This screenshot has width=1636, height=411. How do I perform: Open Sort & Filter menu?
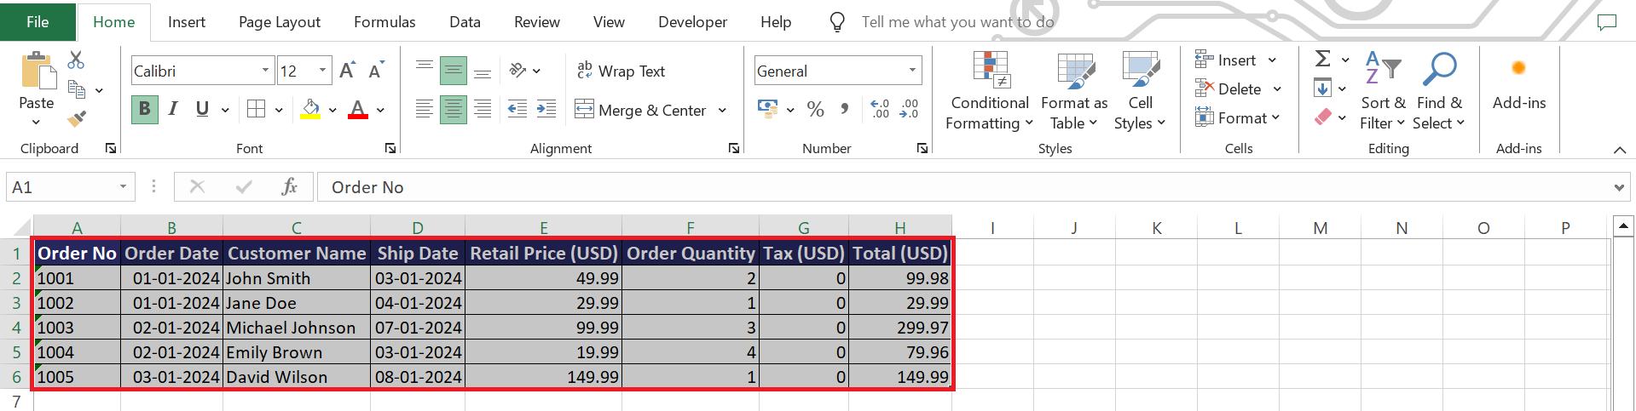1383,91
